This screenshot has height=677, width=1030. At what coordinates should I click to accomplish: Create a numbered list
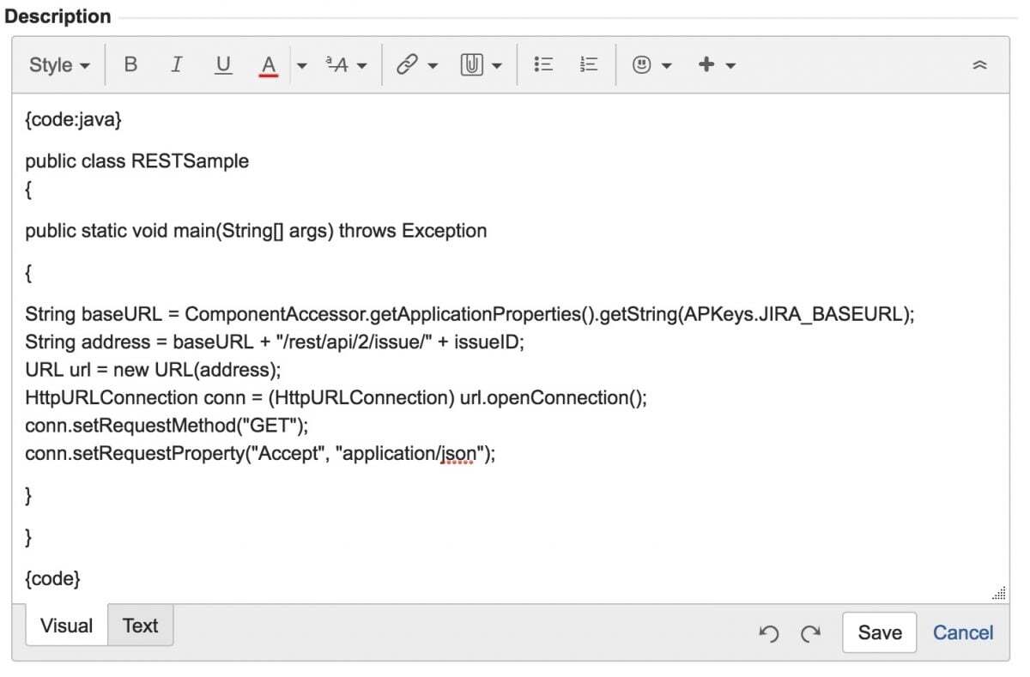(x=589, y=64)
